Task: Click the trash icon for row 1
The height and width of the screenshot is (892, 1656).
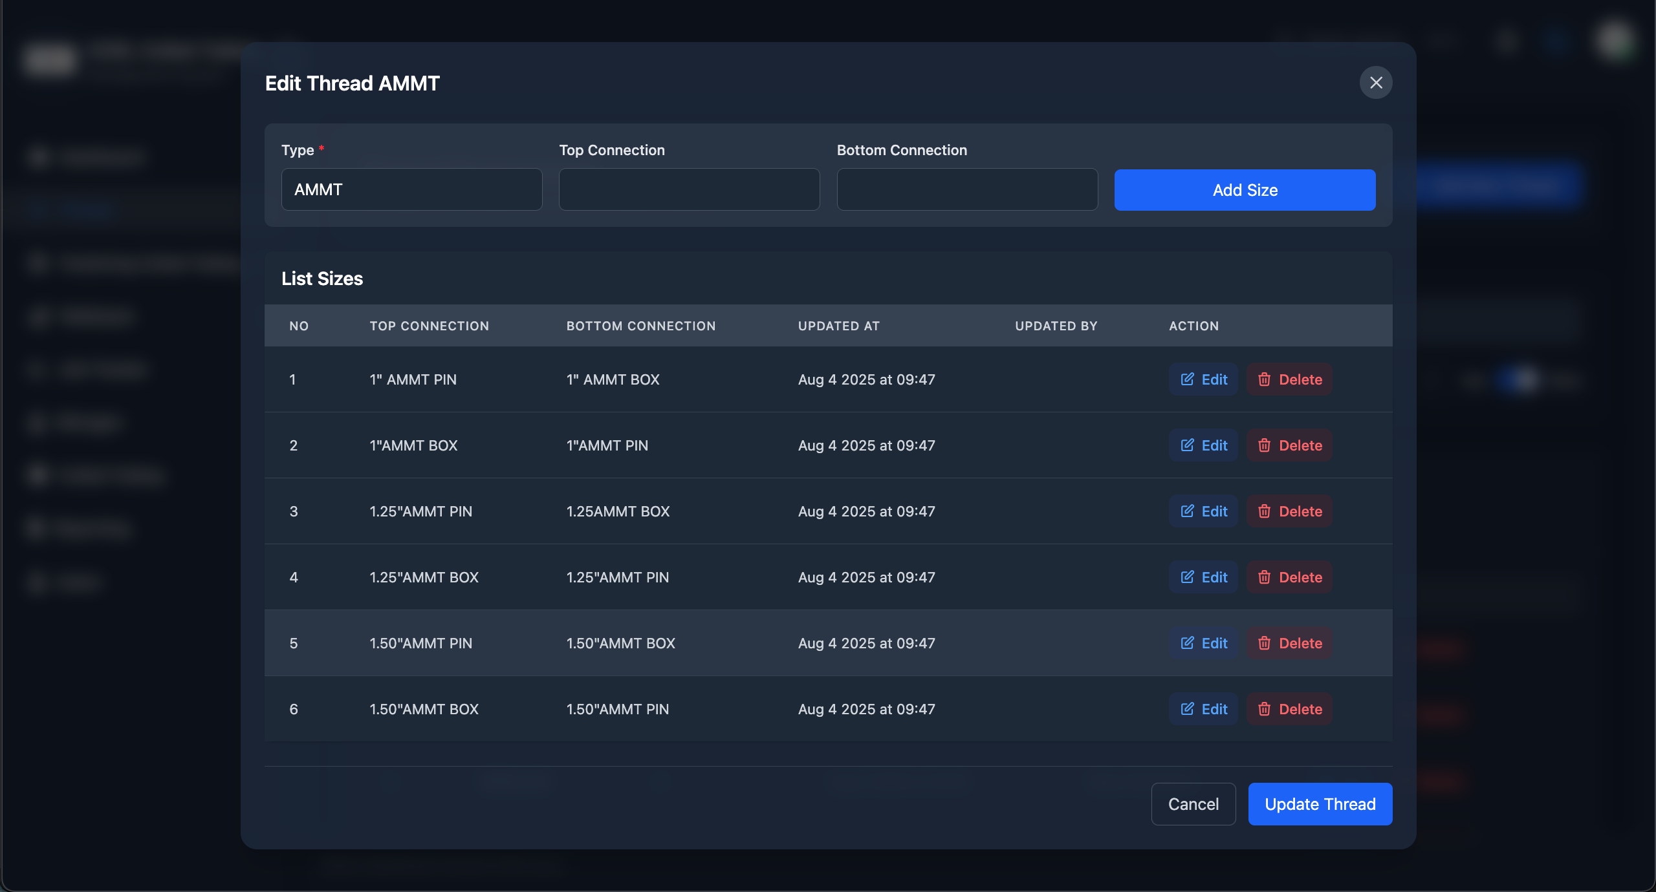Action: tap(1264, 379)
